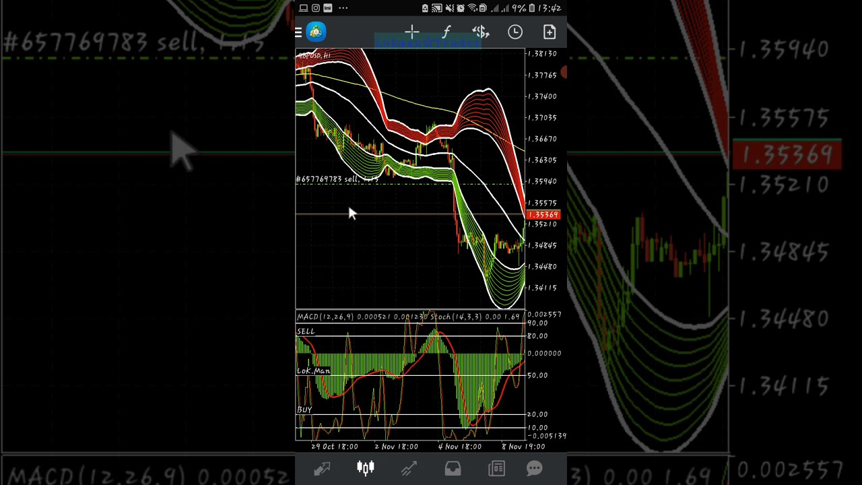
Task: Click the 1.38130 price scale value
Action: click(x=543, y=54)
